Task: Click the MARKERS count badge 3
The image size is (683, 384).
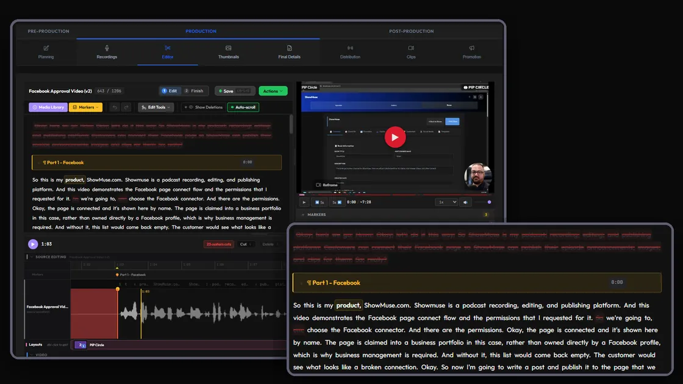Action: (x=485, y=215)
